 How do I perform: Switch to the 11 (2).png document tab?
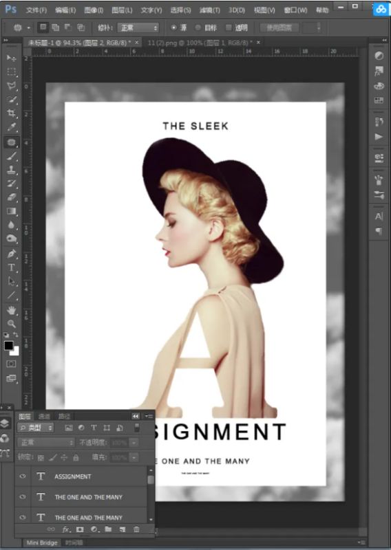point(200,43)
